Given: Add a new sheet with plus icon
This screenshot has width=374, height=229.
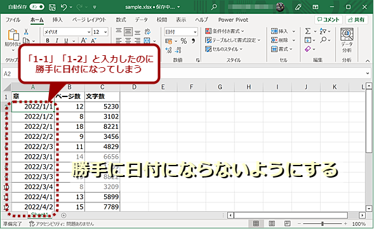Looking at the screenshot, I should point(63,216).
